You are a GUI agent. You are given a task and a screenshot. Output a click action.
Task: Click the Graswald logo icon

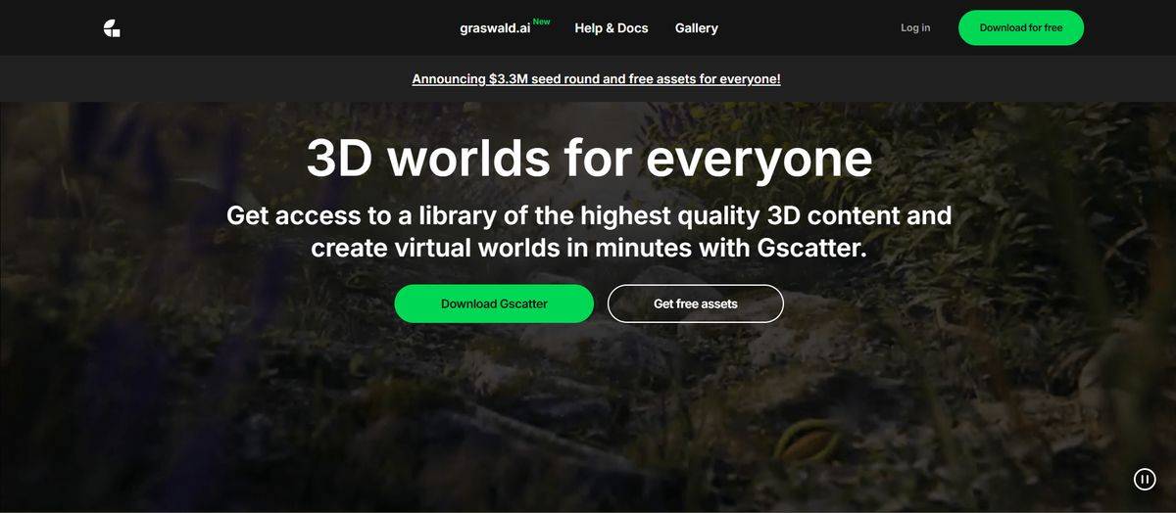point(112,28)
